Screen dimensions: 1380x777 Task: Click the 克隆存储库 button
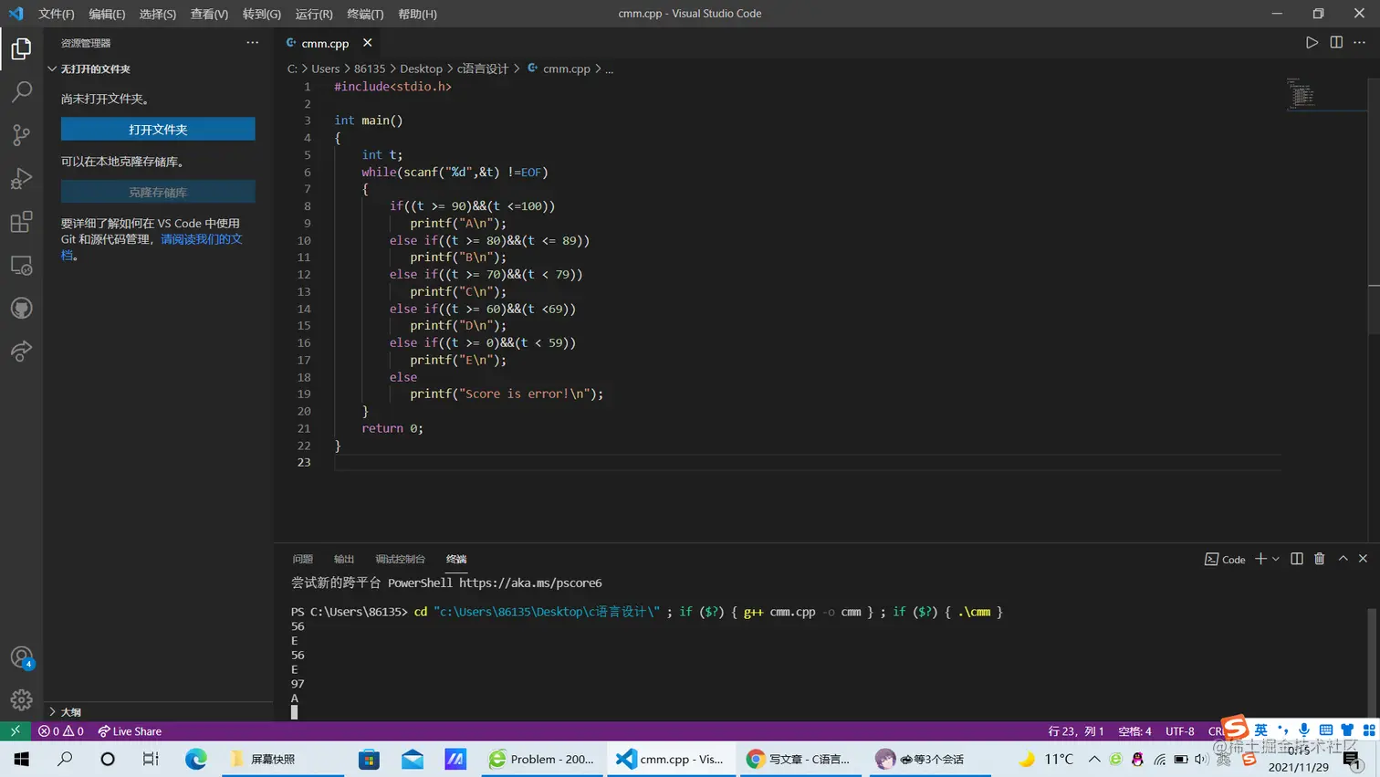click(158, 193)
